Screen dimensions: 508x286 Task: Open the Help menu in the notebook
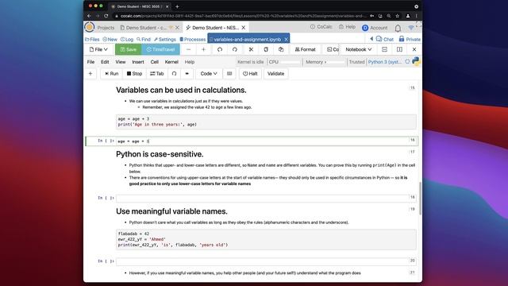190,62
